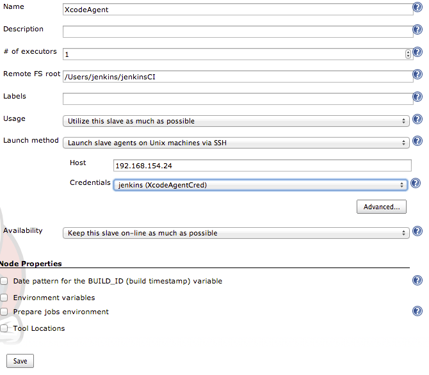Show help for the Usage setting

point(417,120)
